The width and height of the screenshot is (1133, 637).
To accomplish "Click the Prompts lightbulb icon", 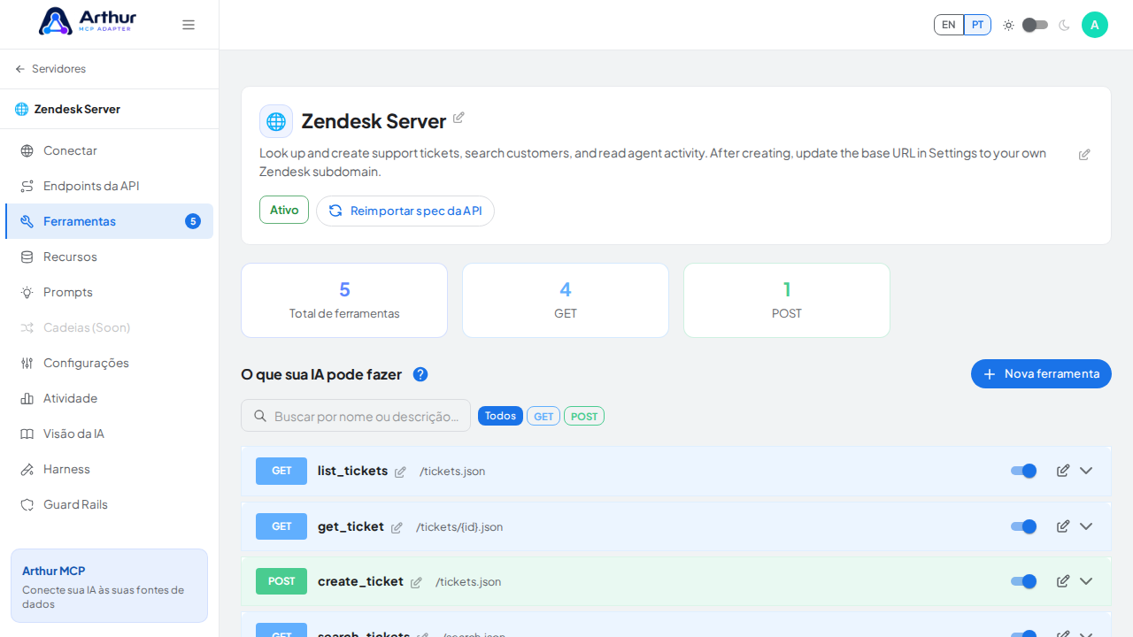I will click(x=27, y=293).
